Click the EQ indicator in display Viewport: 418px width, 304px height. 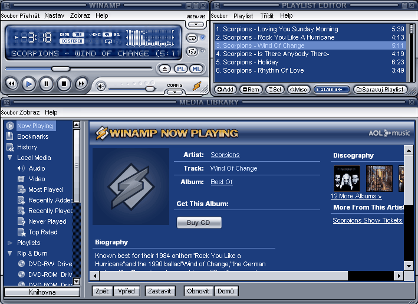117,35
